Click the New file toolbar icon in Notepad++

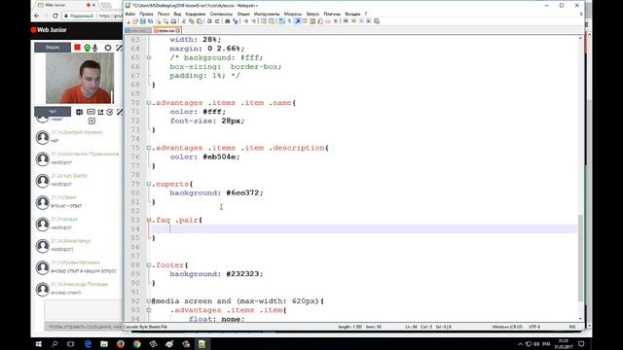click(128, 21)
